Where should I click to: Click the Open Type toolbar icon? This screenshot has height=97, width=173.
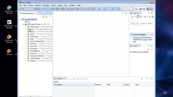point(77,9)
